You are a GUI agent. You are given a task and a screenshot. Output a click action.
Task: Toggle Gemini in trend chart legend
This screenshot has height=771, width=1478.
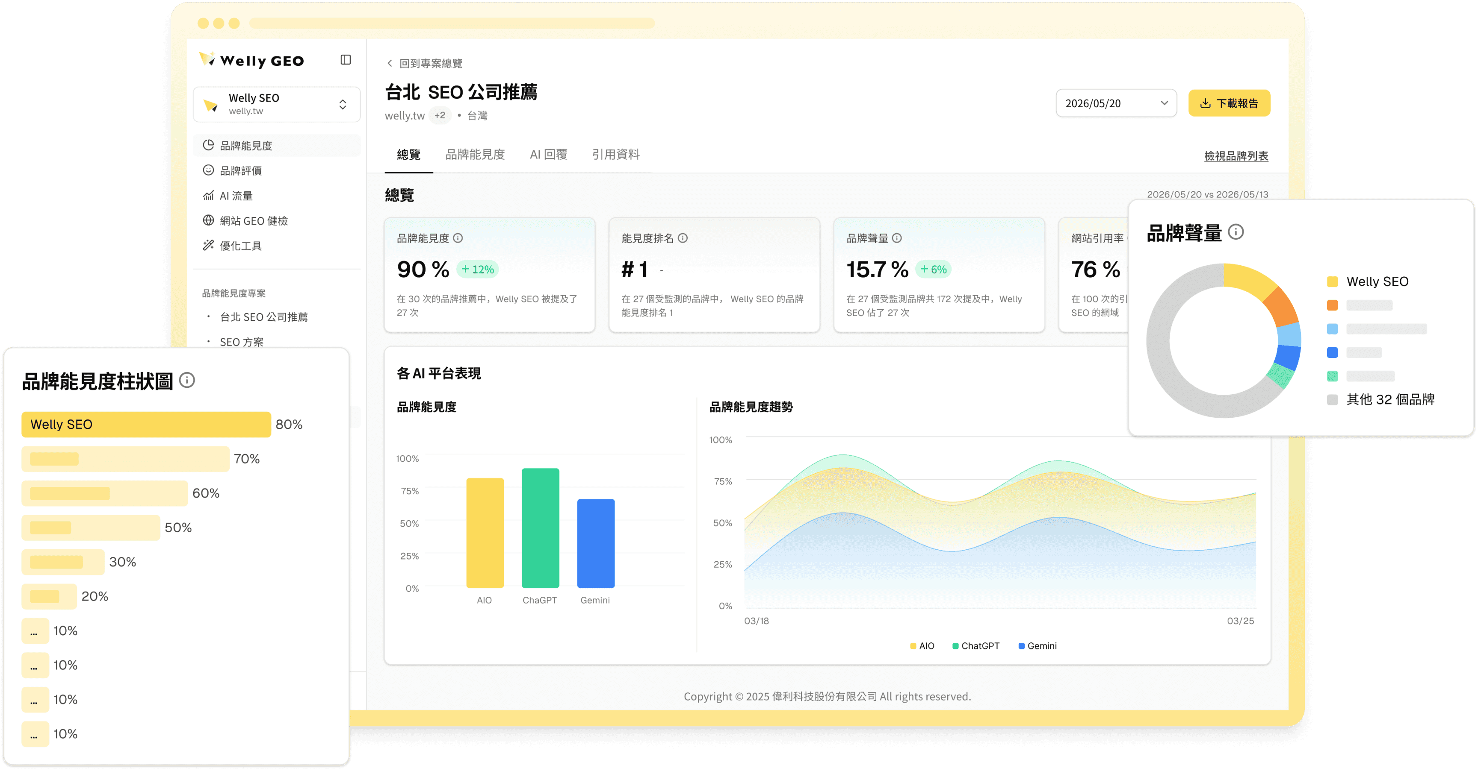(x=1038, y=646)
